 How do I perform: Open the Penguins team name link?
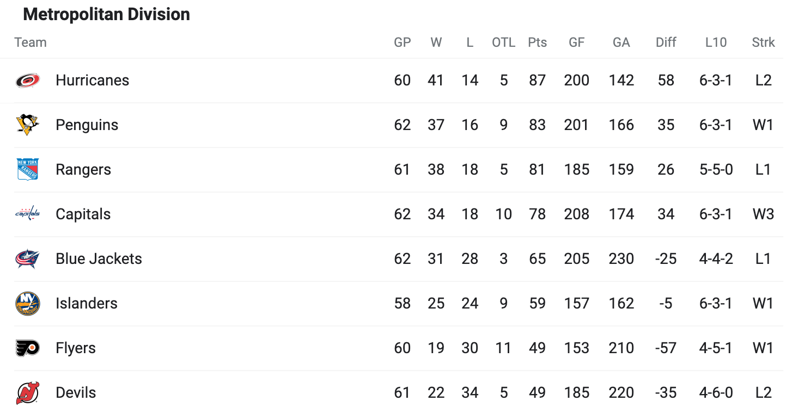pyautogui.click(x=87, y=125)
